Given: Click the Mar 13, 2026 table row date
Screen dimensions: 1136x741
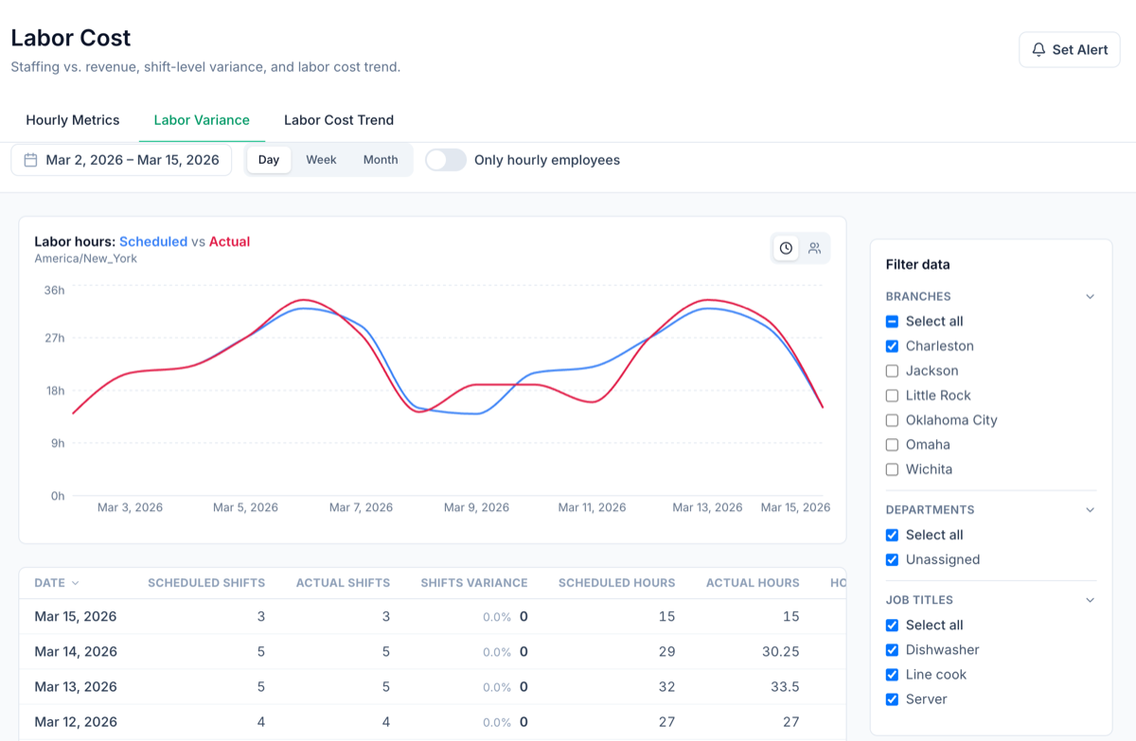Looking at the screenshot, I should click(76, 687).
